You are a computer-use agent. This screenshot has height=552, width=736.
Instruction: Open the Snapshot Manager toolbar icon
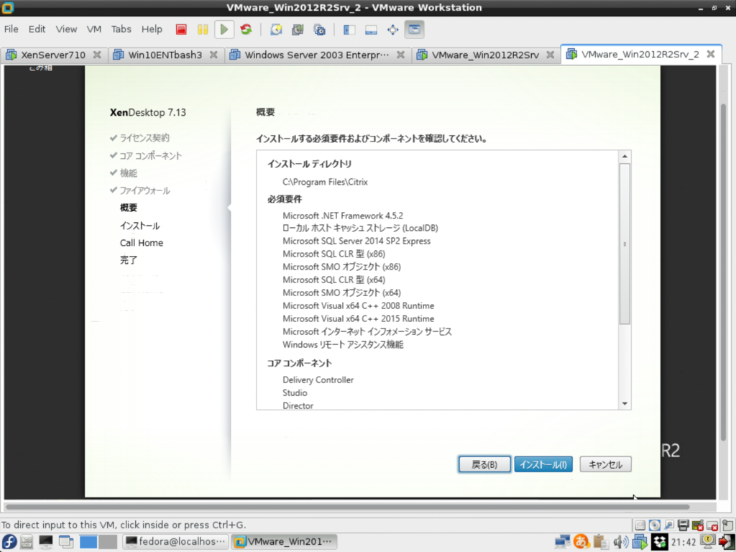[x=320, y=29]
